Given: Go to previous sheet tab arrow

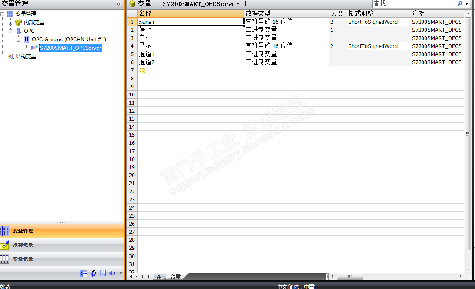Looking at the screenshot, I should 137,276.
